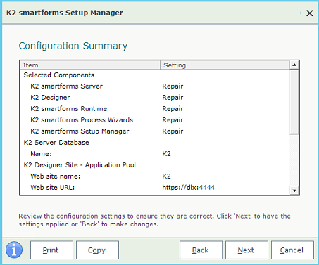Select the K2 Server Database group
The width and height of the screenshot is (319, 265).
155,143
